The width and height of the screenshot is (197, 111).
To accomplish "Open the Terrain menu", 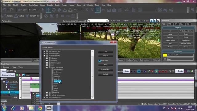I will (x=64, y=5).
